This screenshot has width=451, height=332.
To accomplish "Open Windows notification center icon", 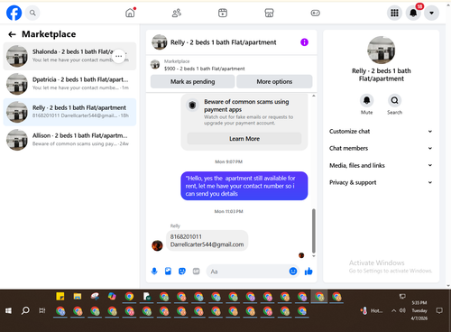I will [439, 310].
